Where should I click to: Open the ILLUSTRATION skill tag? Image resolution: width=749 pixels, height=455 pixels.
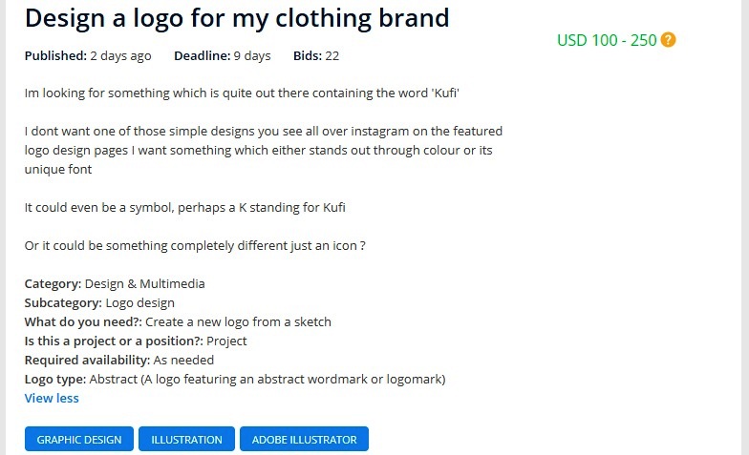pos(186,440)
